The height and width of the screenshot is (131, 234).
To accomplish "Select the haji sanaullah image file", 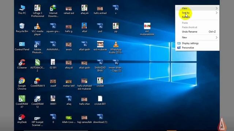I will [x=84, y=119].
